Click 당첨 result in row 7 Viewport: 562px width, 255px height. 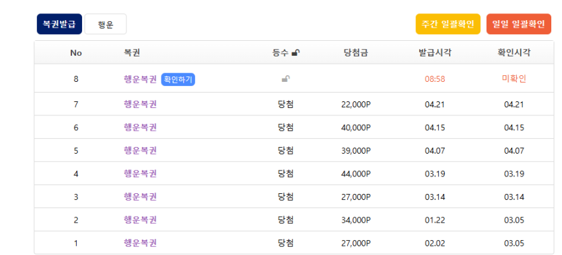coord(285,104)
